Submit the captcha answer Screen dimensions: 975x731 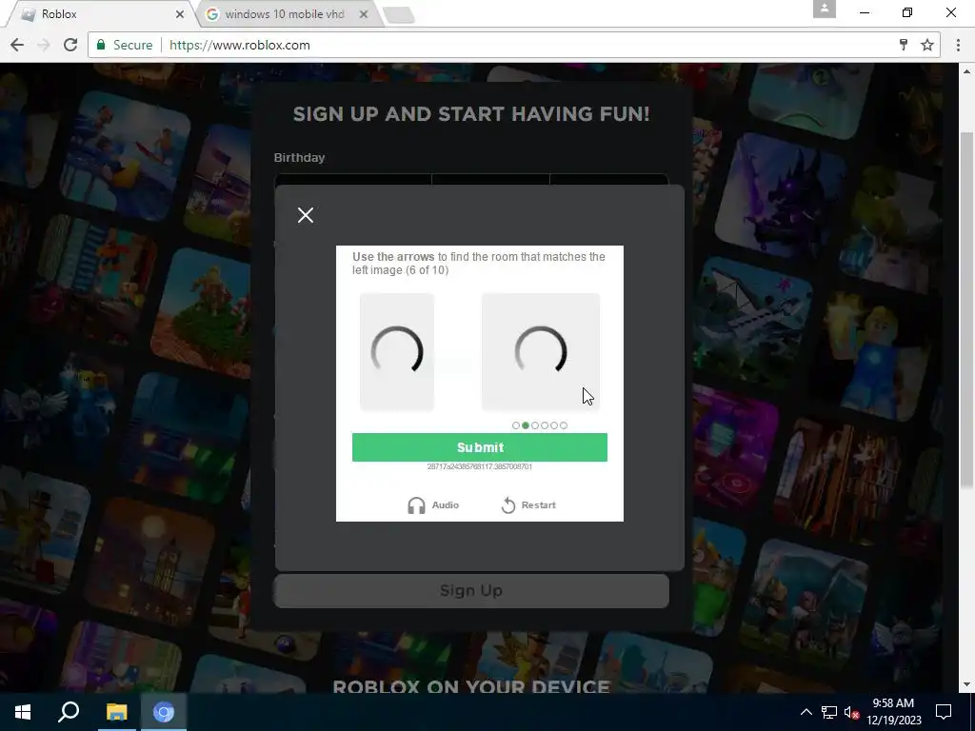(480, 447)
